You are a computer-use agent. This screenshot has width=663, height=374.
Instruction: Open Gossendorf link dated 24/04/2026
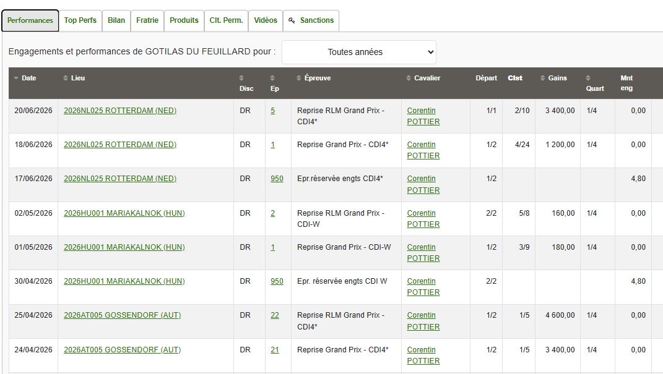point(122,349)
